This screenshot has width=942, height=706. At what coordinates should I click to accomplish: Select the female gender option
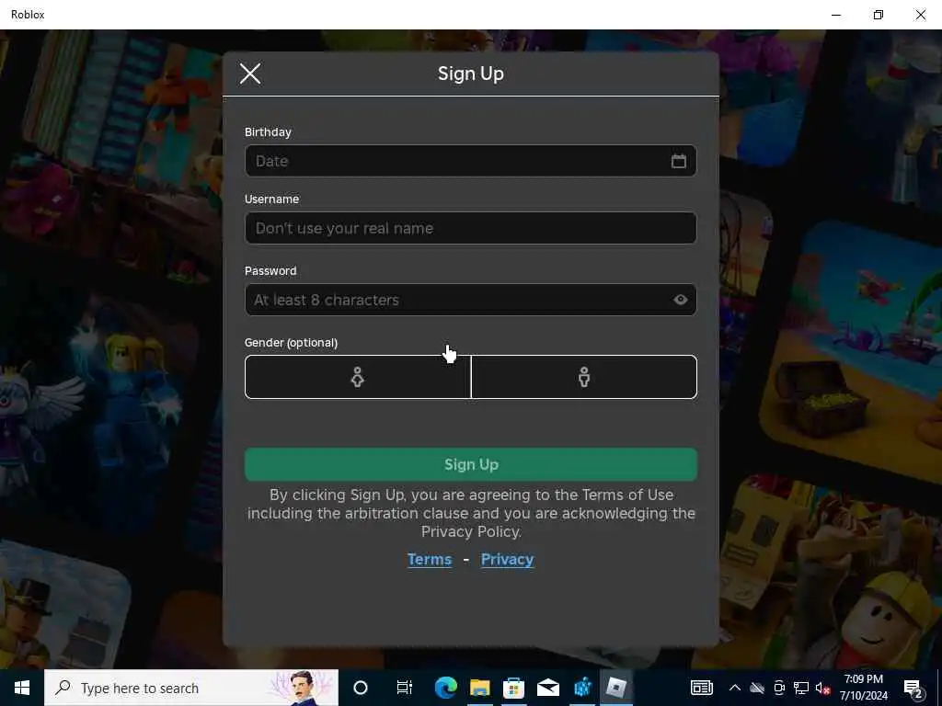click(x=358, y=377)
